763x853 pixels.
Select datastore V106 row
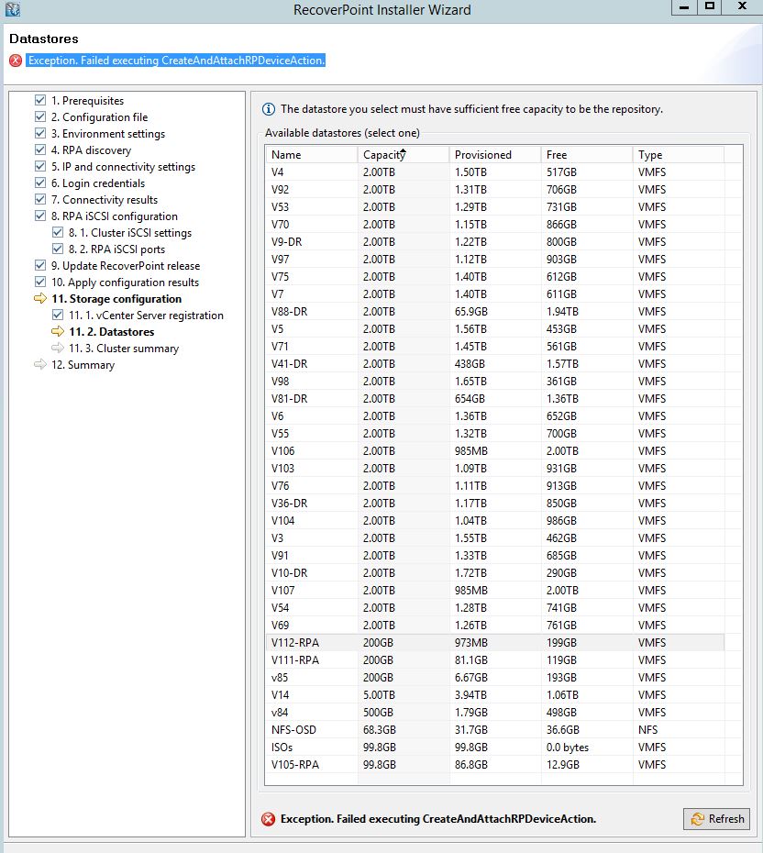[495, 451]
